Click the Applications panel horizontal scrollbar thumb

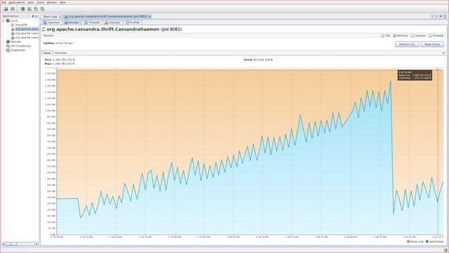(x=12, y=244)
